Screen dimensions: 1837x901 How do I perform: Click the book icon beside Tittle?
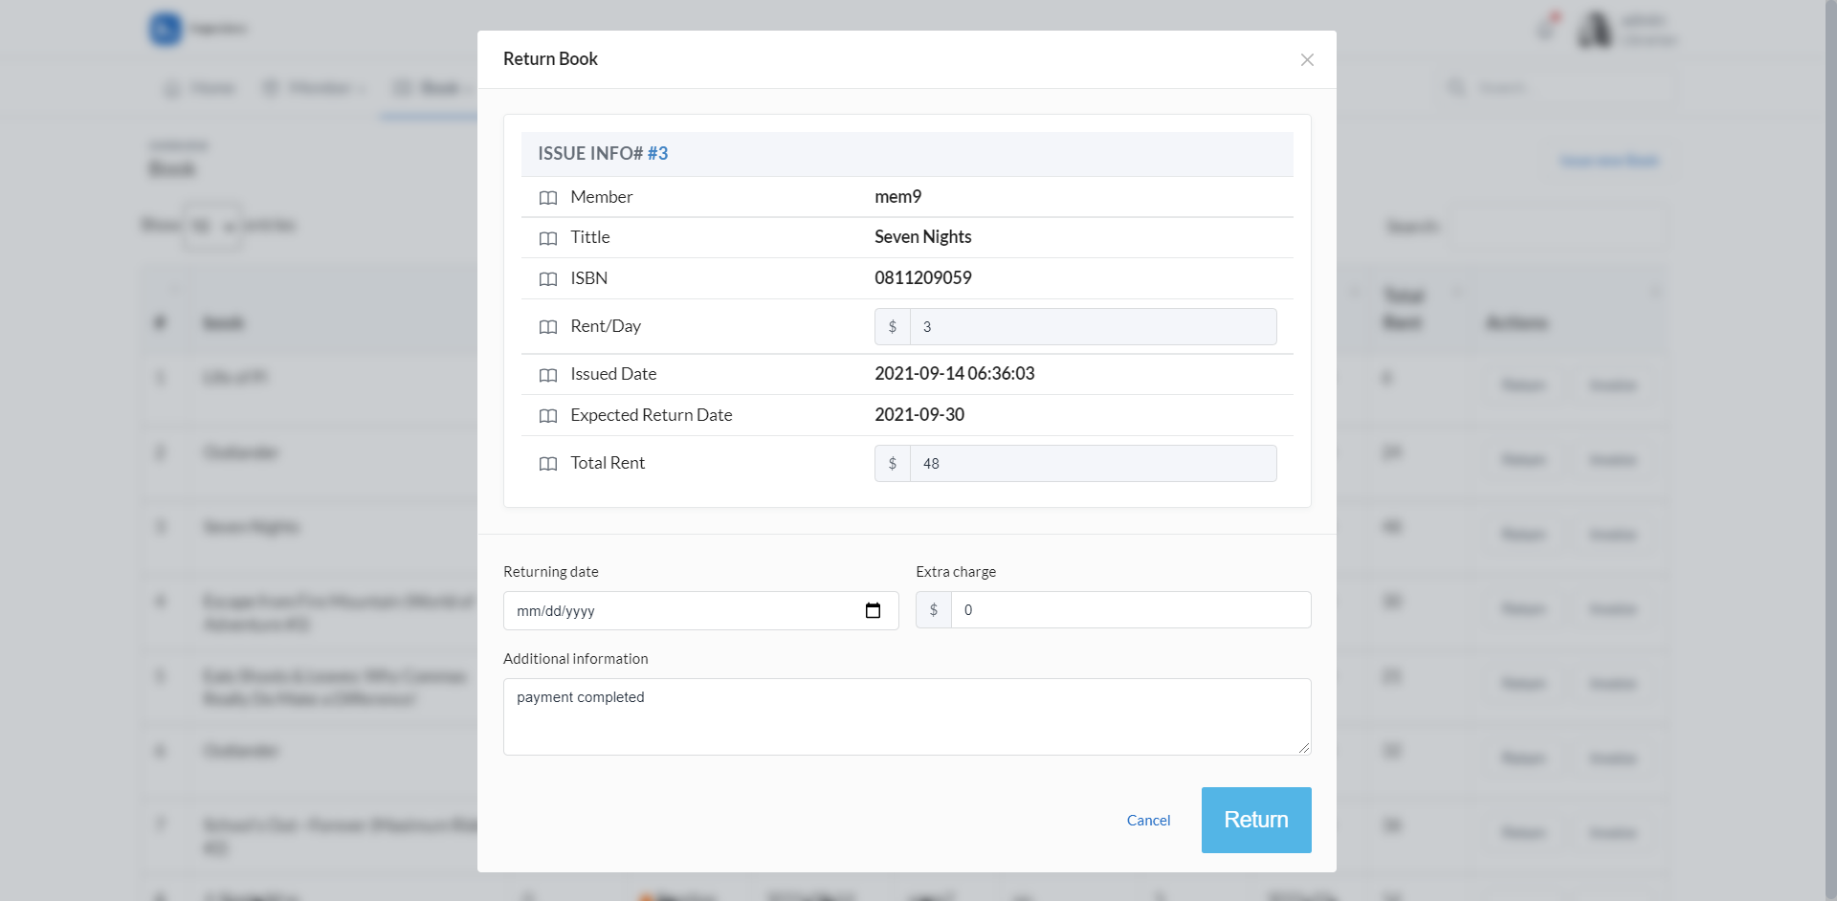click(x=548, y=238)
